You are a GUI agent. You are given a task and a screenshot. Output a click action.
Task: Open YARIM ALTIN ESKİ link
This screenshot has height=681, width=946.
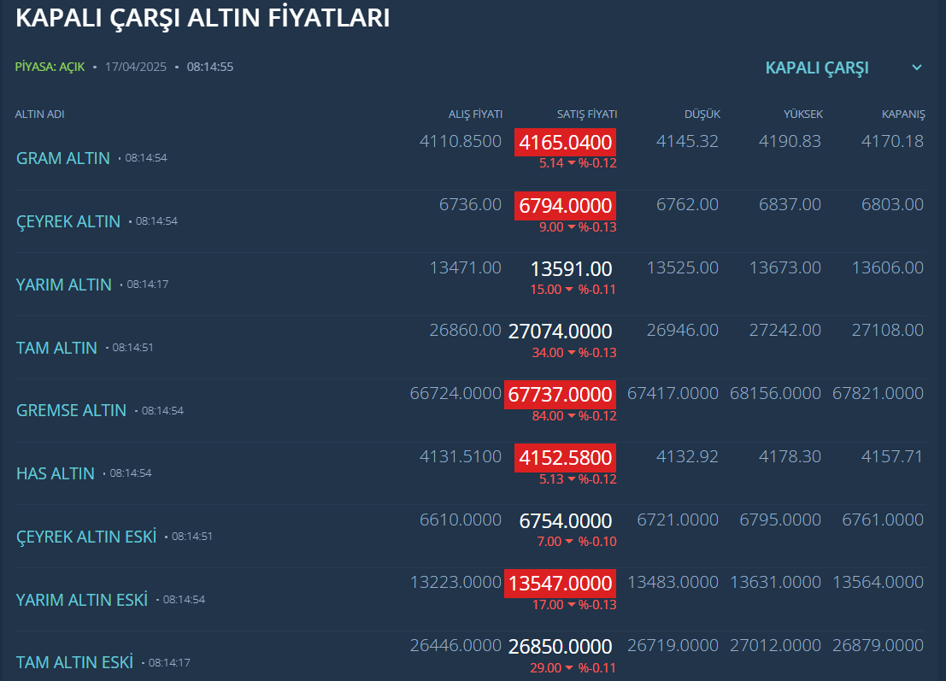(x=81, y=600)
